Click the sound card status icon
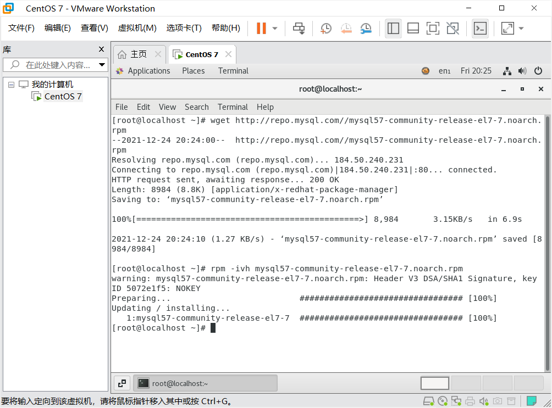This screenshot has width=552, height=408. click(x=484, y=401)
